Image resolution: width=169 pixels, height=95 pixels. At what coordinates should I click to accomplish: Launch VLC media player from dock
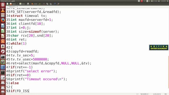(x=3, y=10)
